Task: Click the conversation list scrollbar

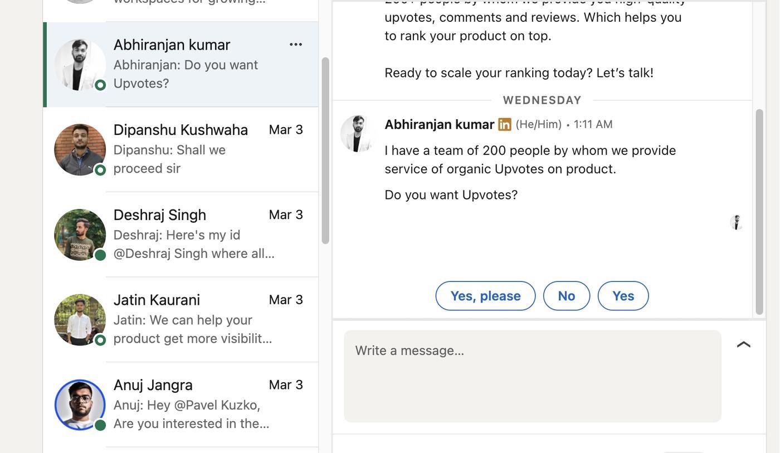Action: click(x=325, y=150)
